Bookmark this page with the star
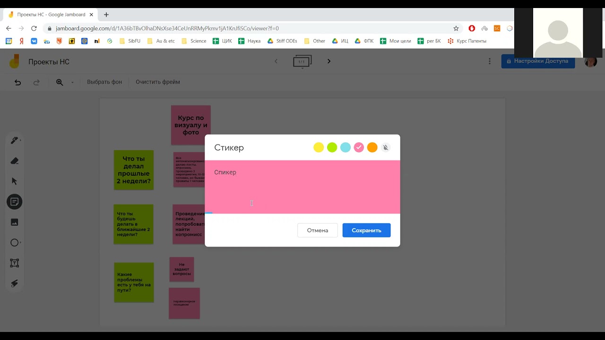The width and height of the screenshot is (605, 340). [x=456, y=28]
